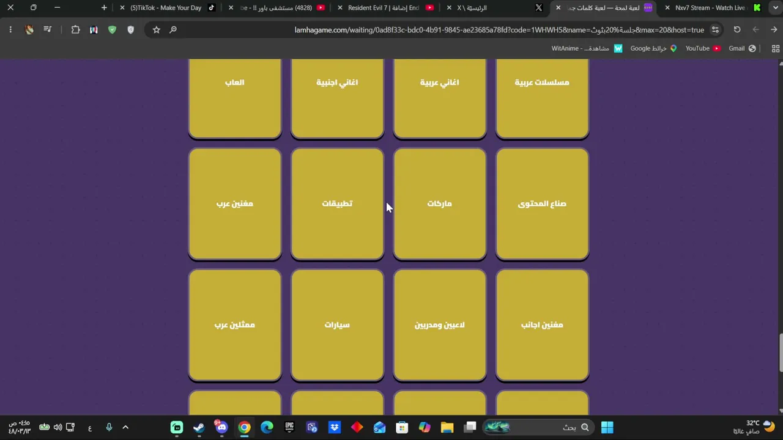Reload the current page
This screenshot has height=440, width=783.
(x=737, y=30)
